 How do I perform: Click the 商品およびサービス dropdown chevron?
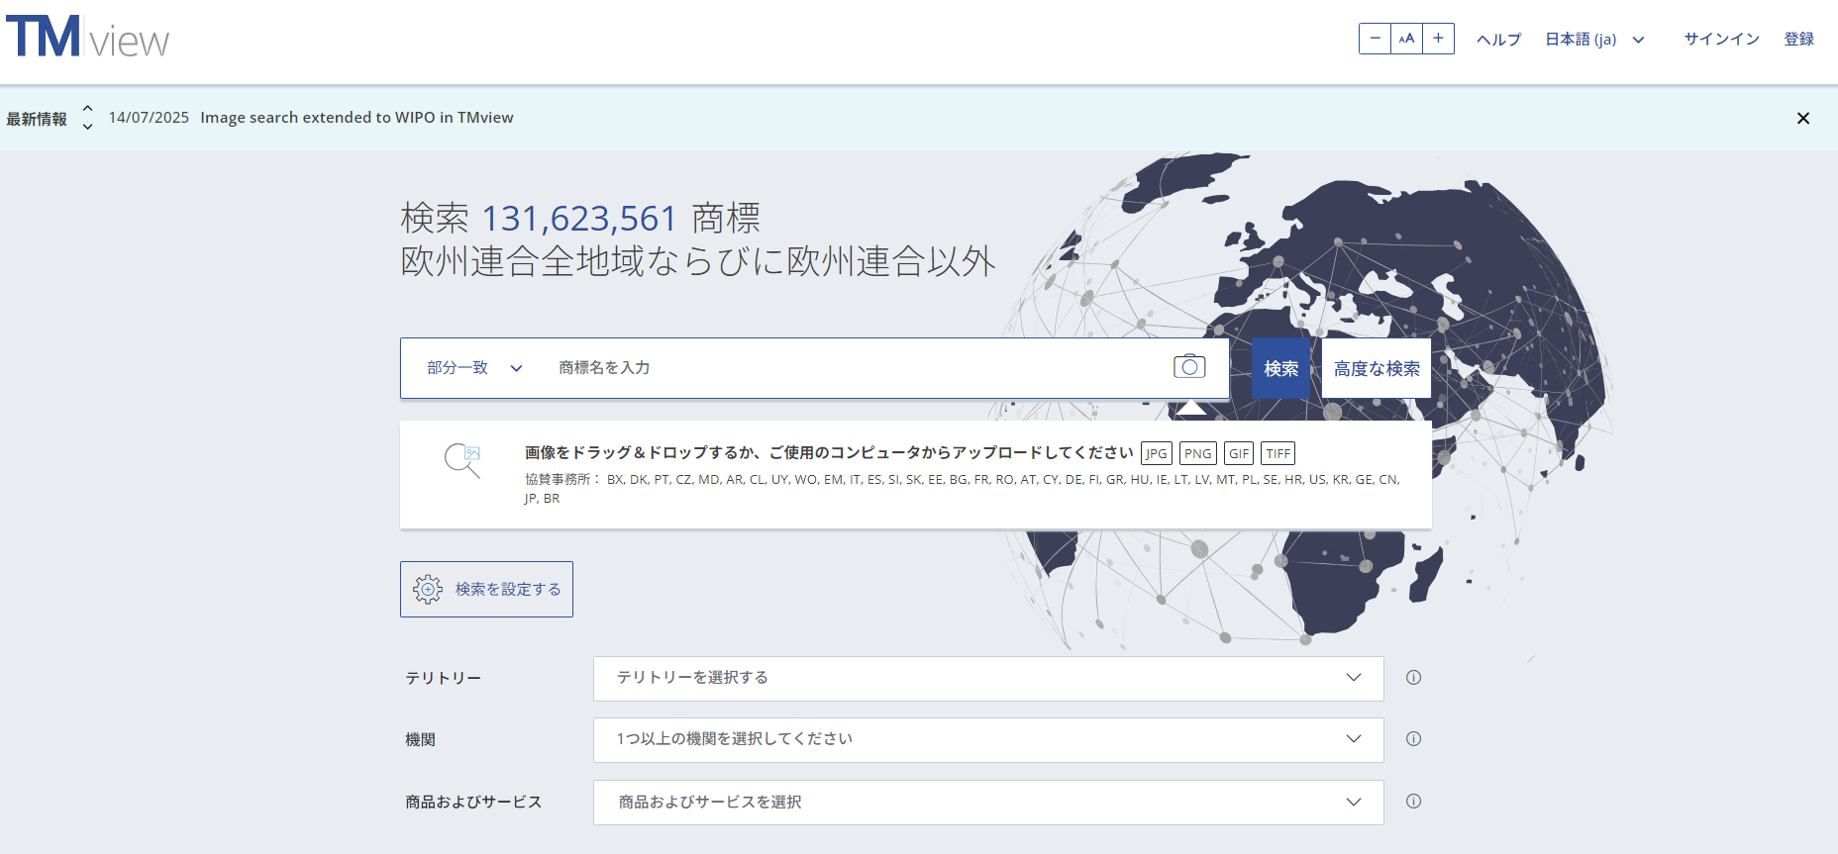pyautogui.click(x=1354, y=802)
